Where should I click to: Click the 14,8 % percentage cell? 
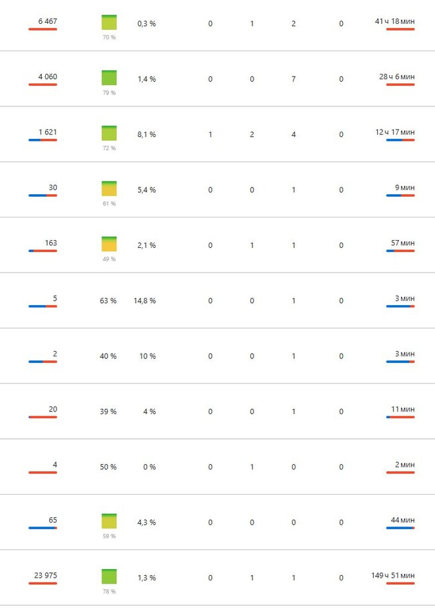click(146, 301)
